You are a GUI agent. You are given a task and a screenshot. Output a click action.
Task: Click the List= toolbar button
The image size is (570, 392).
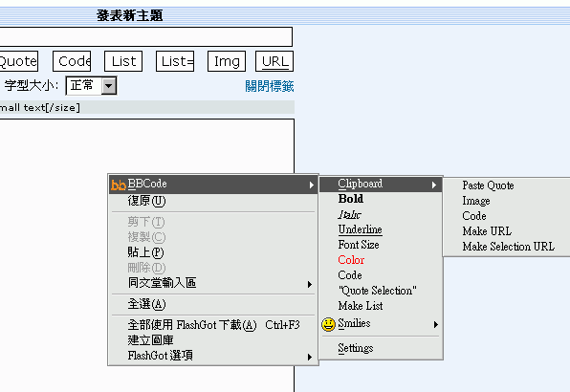click(x=175, y=61)
